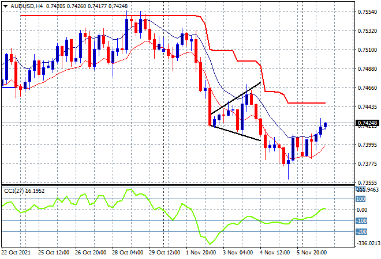Click the 5 Nov 20:00 time label
Viewport: 381px width, 259px height.
(x=312, y=253)
